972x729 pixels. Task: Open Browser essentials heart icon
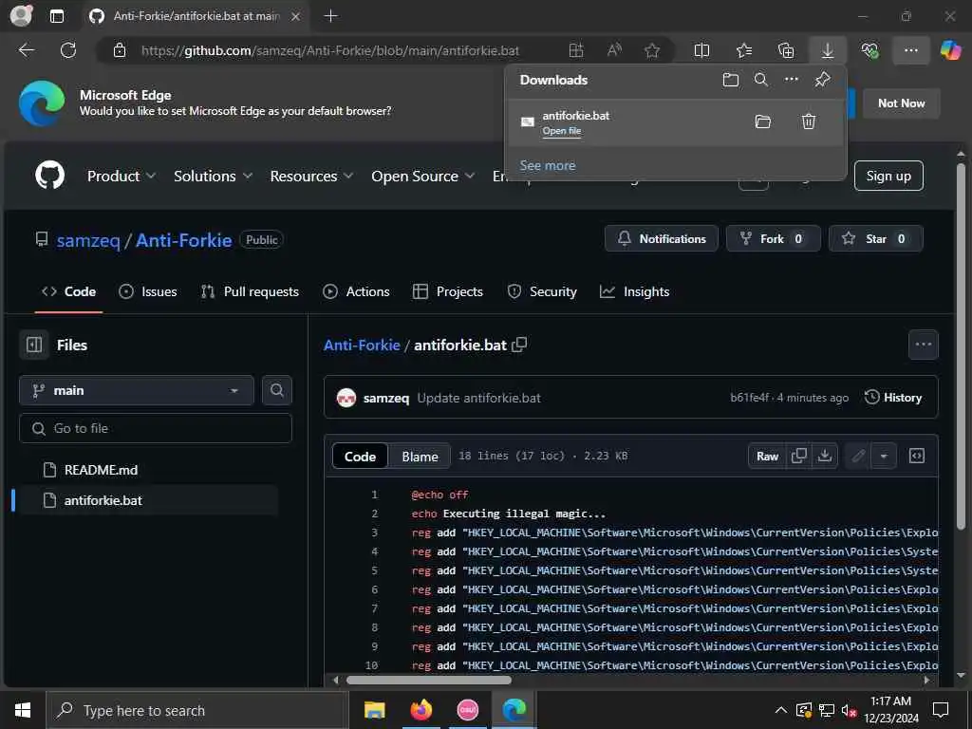869,50
